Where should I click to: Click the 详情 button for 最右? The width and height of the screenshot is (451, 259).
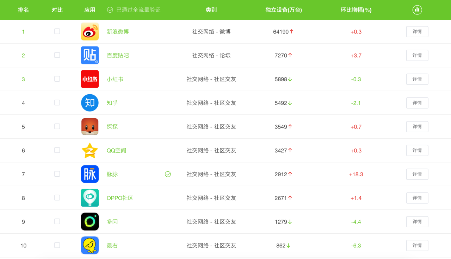417,245
